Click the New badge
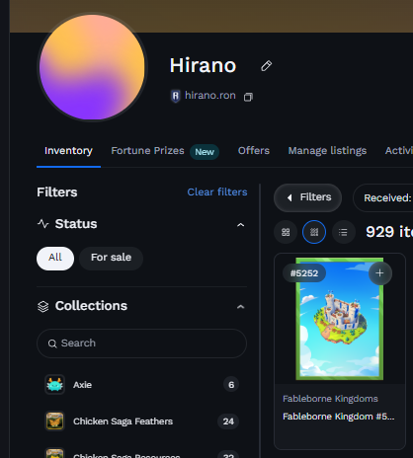The width and height of the screenshot is (413, 458). coord(205,152)
